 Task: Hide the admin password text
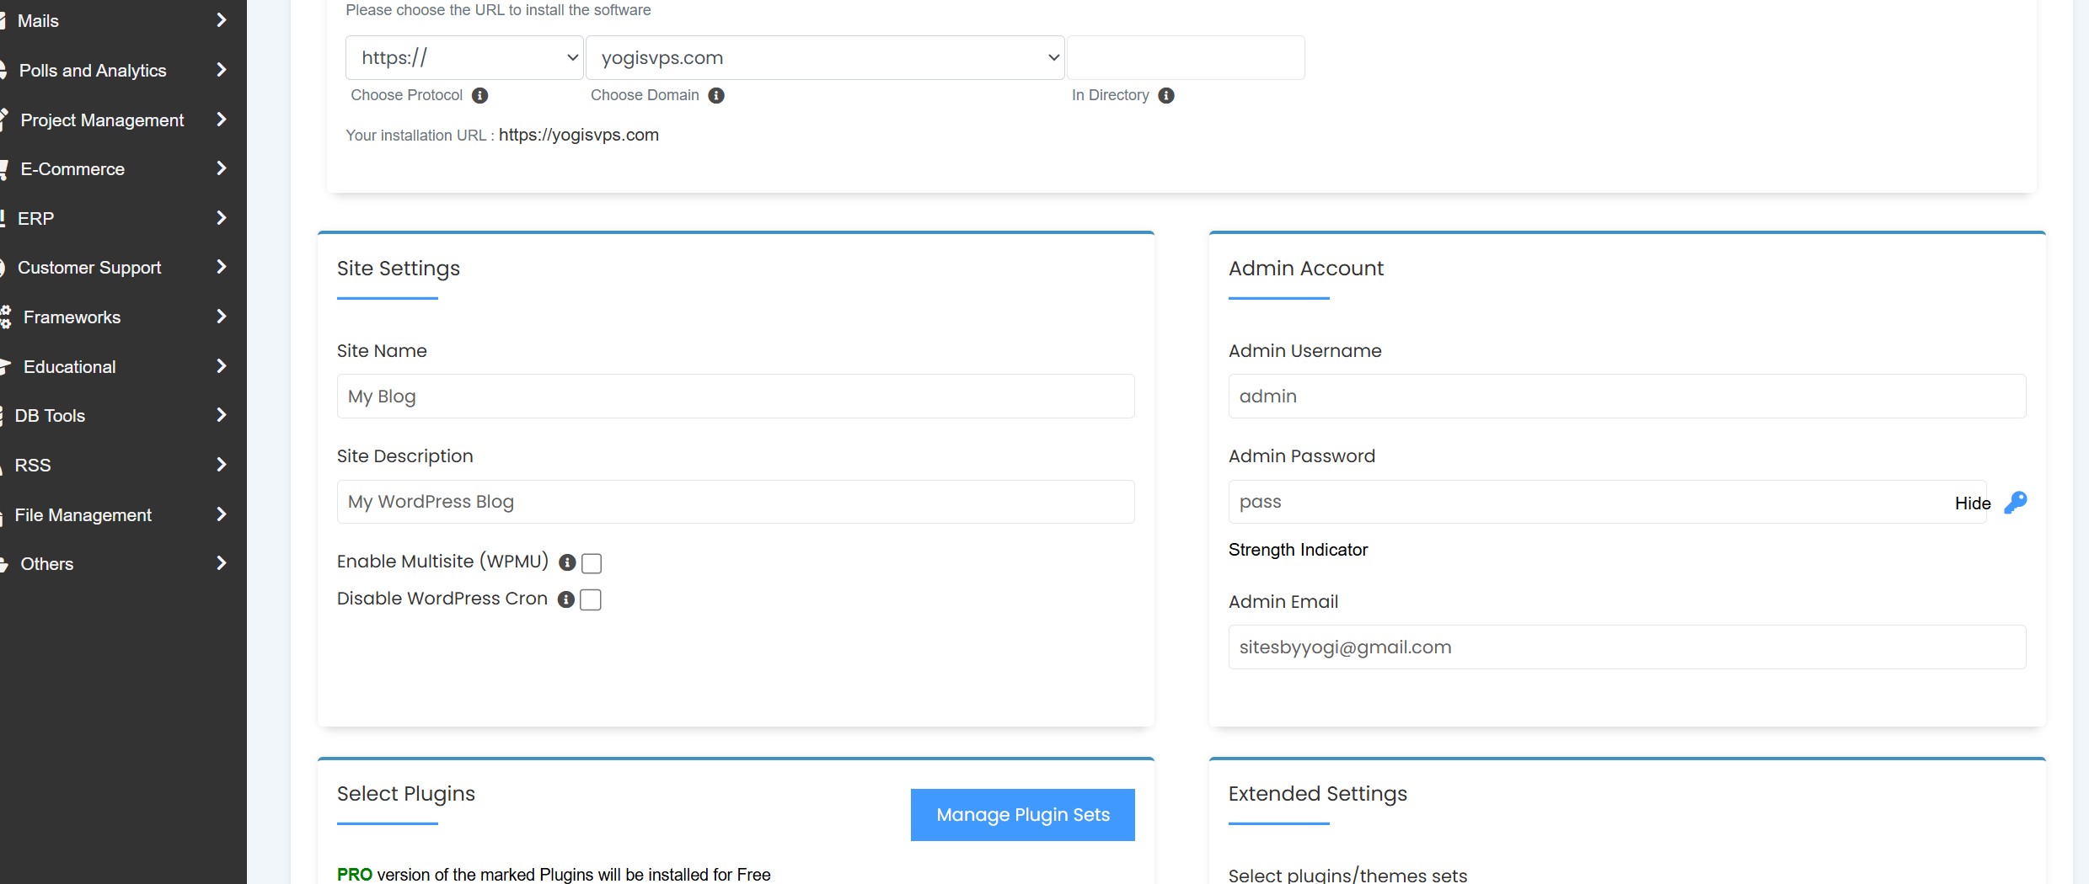(x=1972, y=503)
